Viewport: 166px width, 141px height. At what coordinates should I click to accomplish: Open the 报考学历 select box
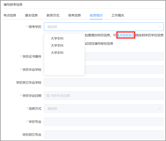coord(104,27)
